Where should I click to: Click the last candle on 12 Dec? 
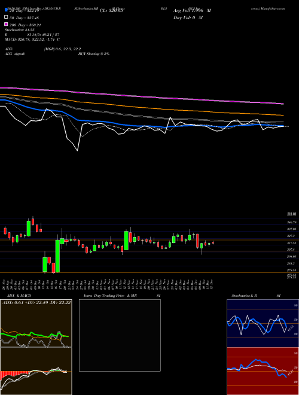(x=213, y=242)
